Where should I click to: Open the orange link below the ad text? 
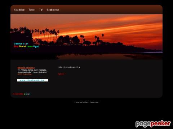tap(25, 74)
